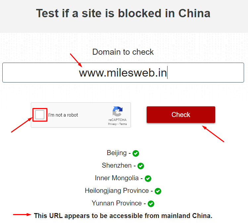Click the Yunnan Province green check icon
The height and width of the screenshot is (224, 248).
click(151, 204)
